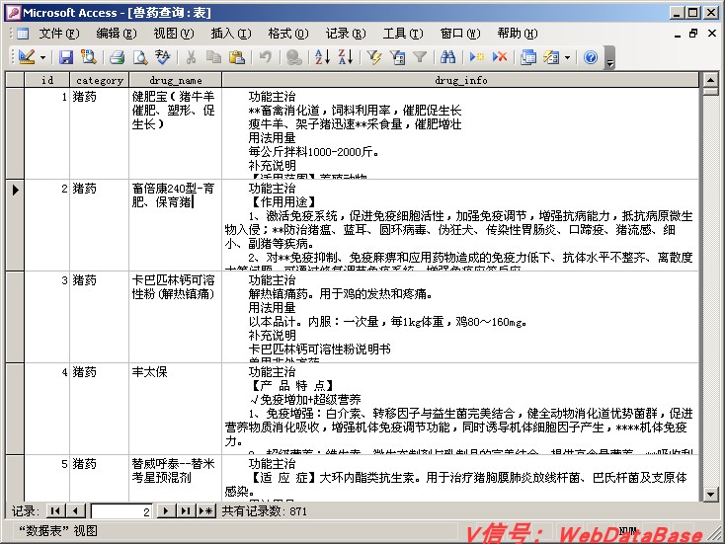The image size is (725, 544).
Task: Go to next record navigation button
Action: pyautogui.click(x=166, y=511)
